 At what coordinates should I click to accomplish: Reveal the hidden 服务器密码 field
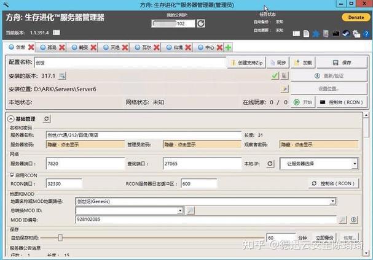coord(85,145)
